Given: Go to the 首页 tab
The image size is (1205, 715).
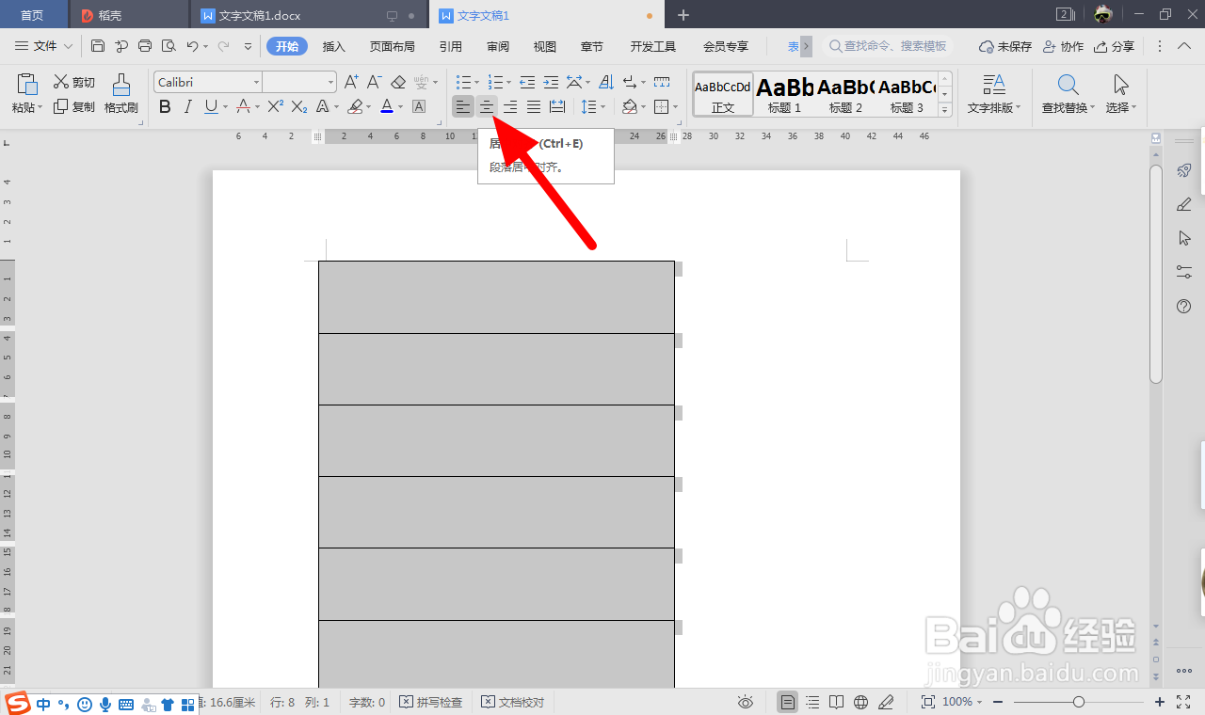Looking at the screenshot, I should (33, 15).
